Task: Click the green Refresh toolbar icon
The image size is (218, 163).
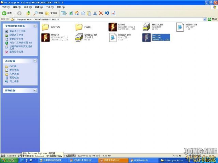Action: tap(71, 13)
